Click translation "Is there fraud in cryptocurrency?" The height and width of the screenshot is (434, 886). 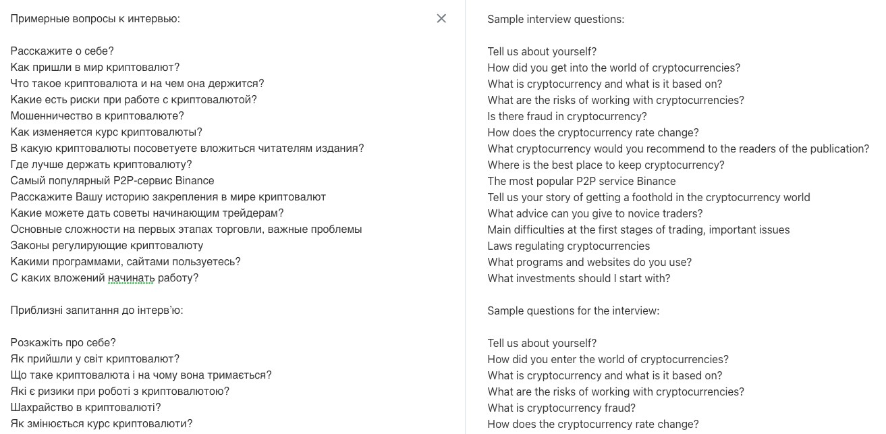point(567,117)
